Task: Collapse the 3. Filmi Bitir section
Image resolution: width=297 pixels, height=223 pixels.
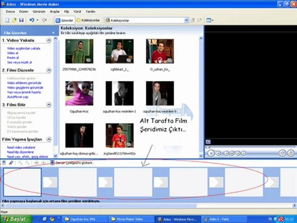Action: click(49, 105)
